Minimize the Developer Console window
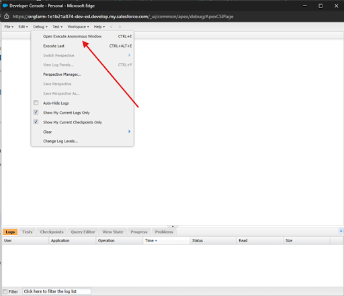 point(305,6)
